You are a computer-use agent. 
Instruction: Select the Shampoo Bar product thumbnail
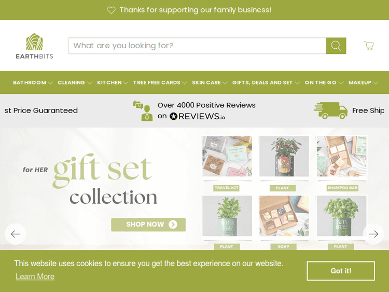pos(342,157)
